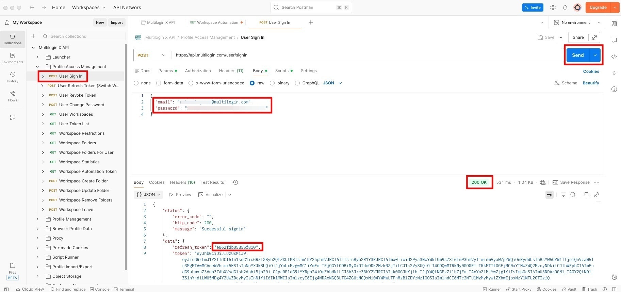
Task: Filter the response body
Action: (563, 195)
